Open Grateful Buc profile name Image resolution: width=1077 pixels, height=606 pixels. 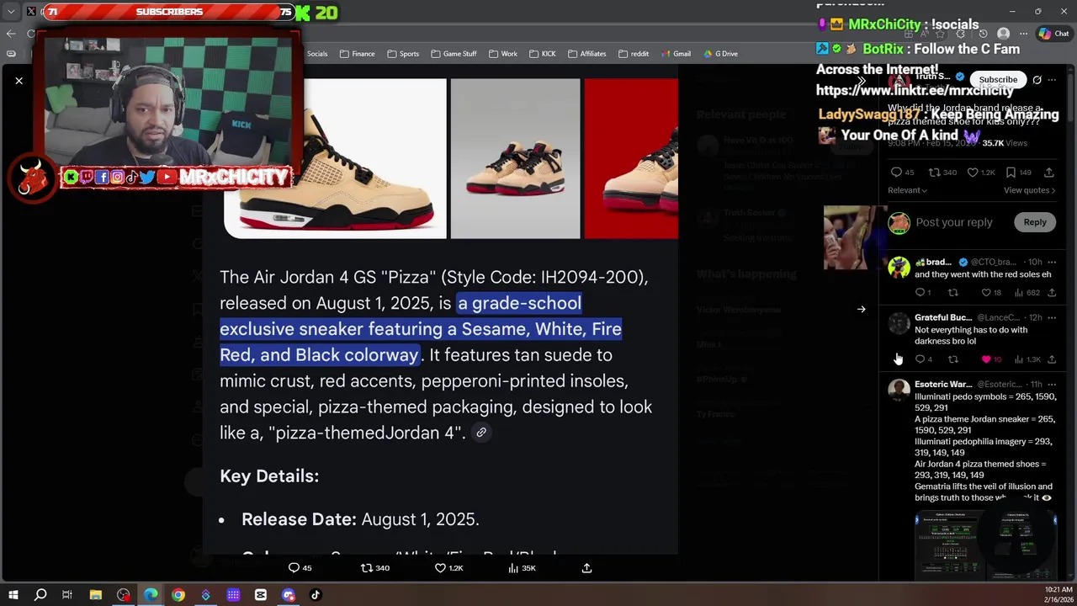click(x=943, y=318)
